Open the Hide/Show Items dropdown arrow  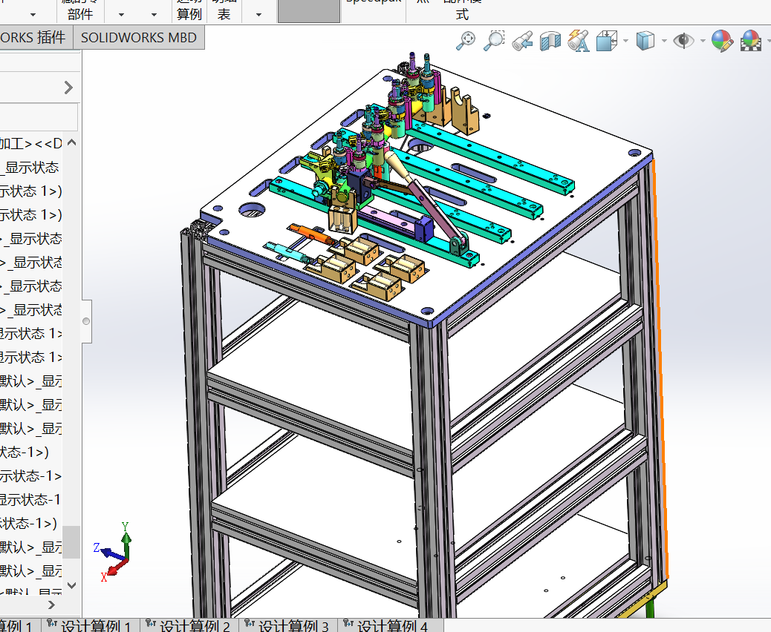703,41
